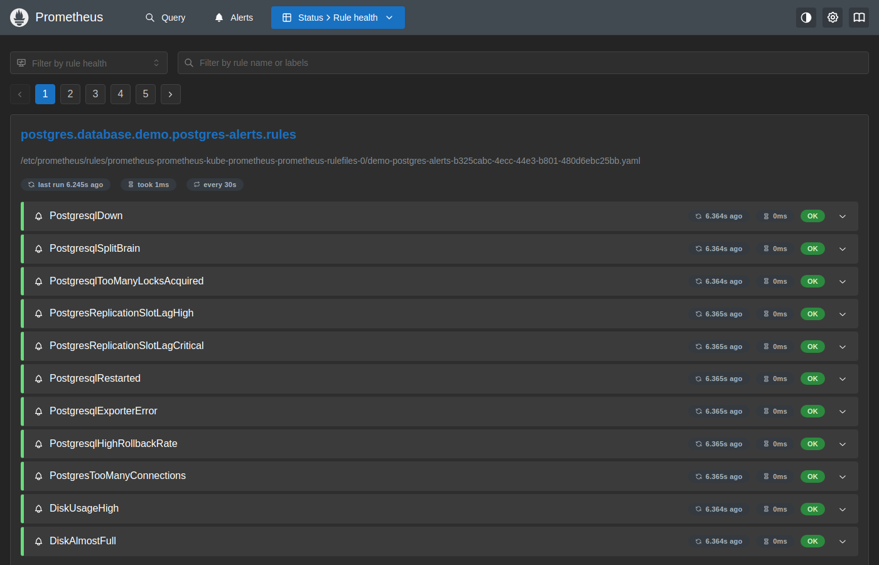Click the 'last run 6.245s ago' badge
Viewport: 879px width, 565px height.
pos(65,185)
